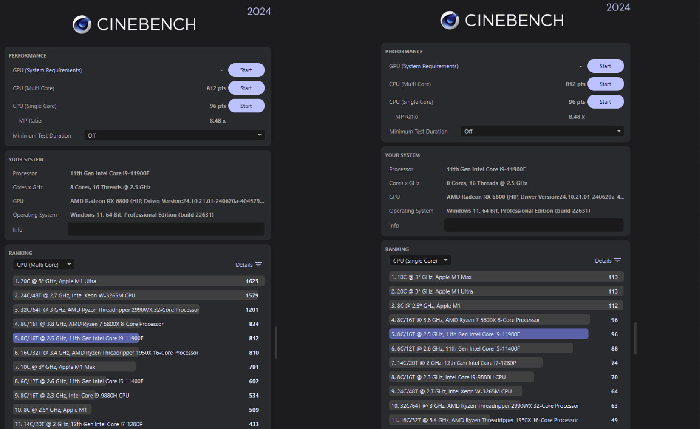Screen dimensions: 700x429
Task: Select Xeon W-3265M row scoring 64
Action: pyautogui.click(x=506, y=391)
